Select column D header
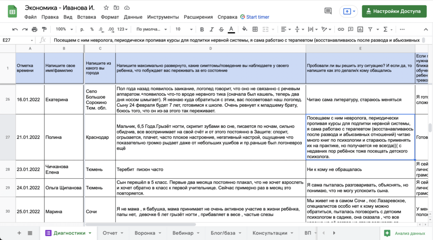433x240 pixels. (211, 48)
